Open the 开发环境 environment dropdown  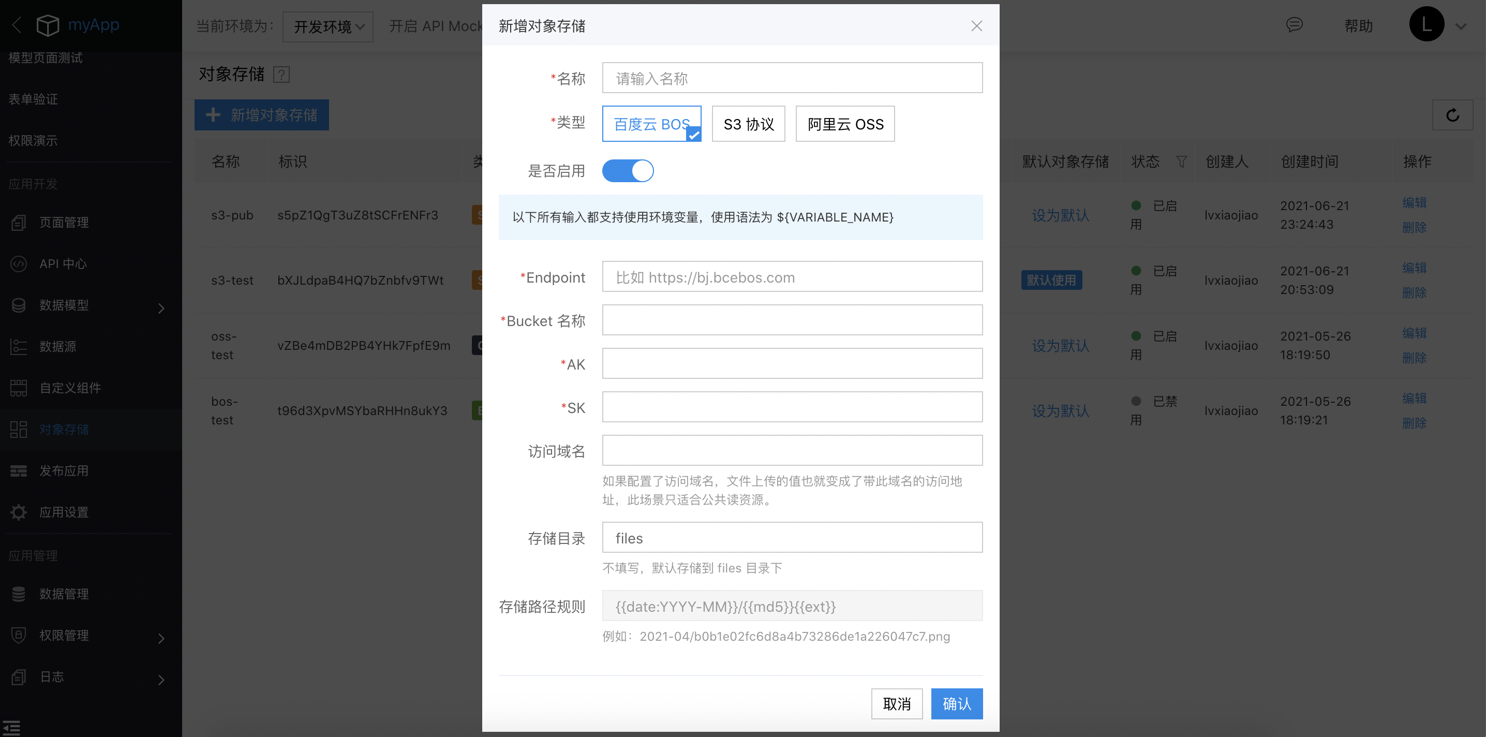click(328, 26)
